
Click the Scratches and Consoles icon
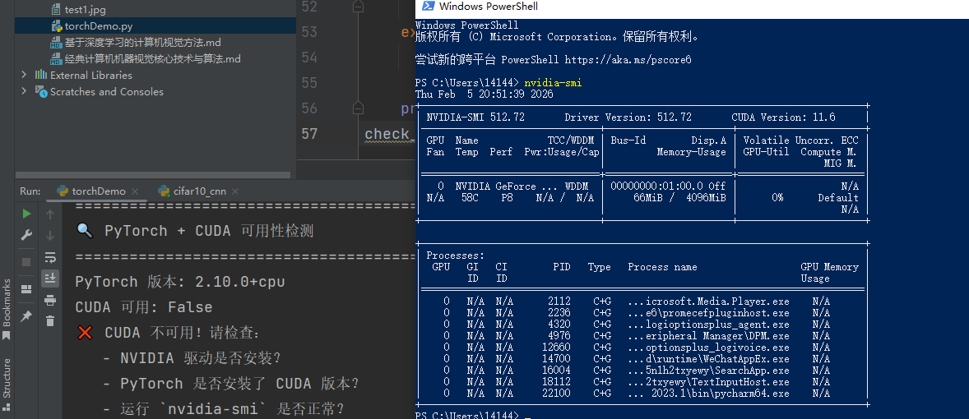[41, 91]
